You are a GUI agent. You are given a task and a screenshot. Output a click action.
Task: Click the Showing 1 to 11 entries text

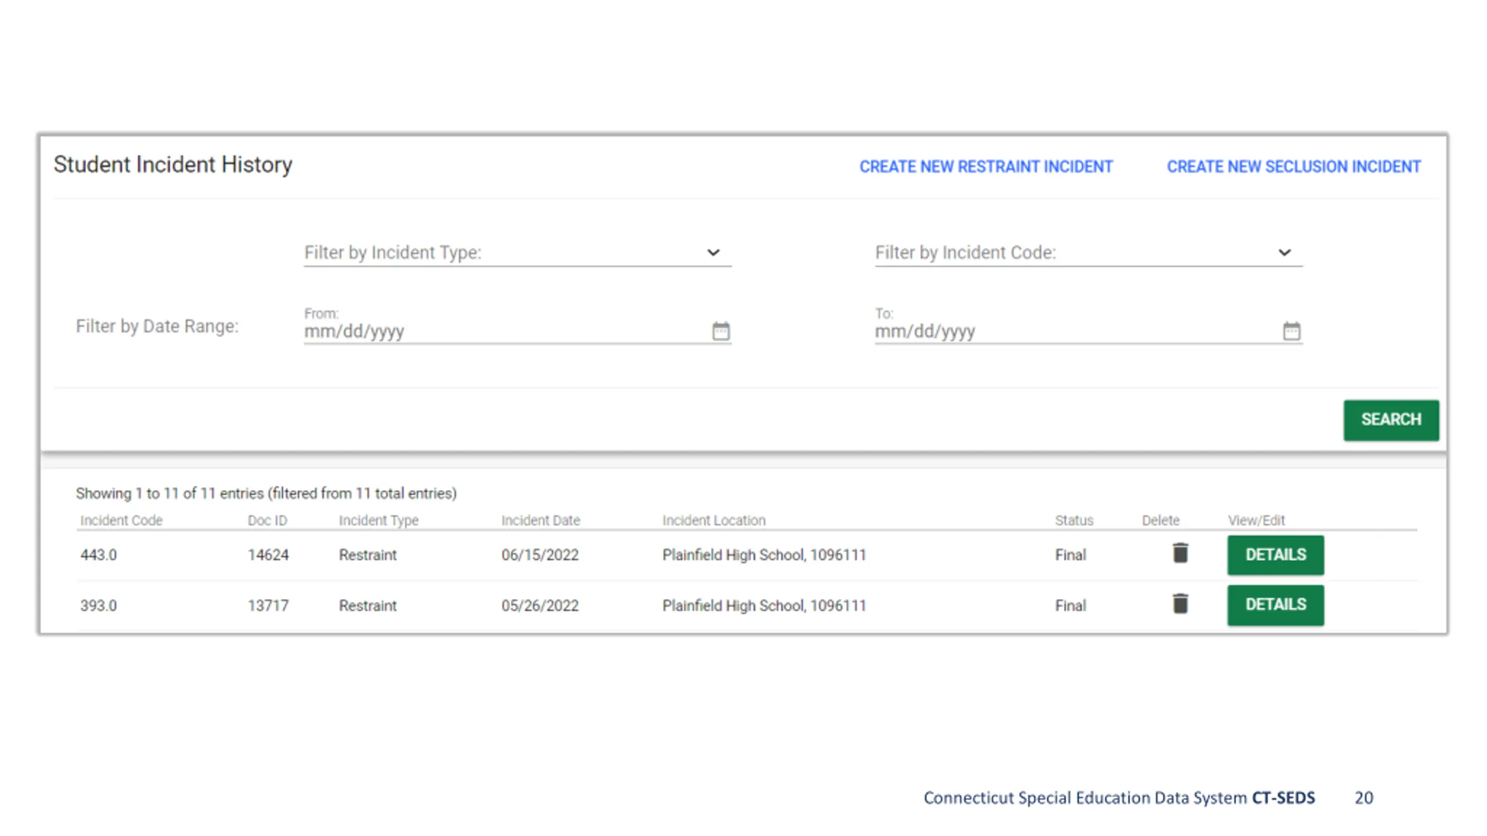click(x=266, y=493)
